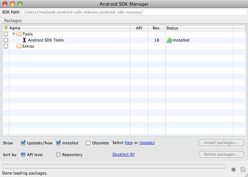Uncheck the Updates/New show filter
Screen dimensions: 248x177
(x=23, y=143)
